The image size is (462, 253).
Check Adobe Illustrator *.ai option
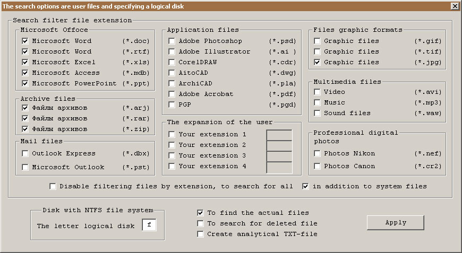pos(172,51)
